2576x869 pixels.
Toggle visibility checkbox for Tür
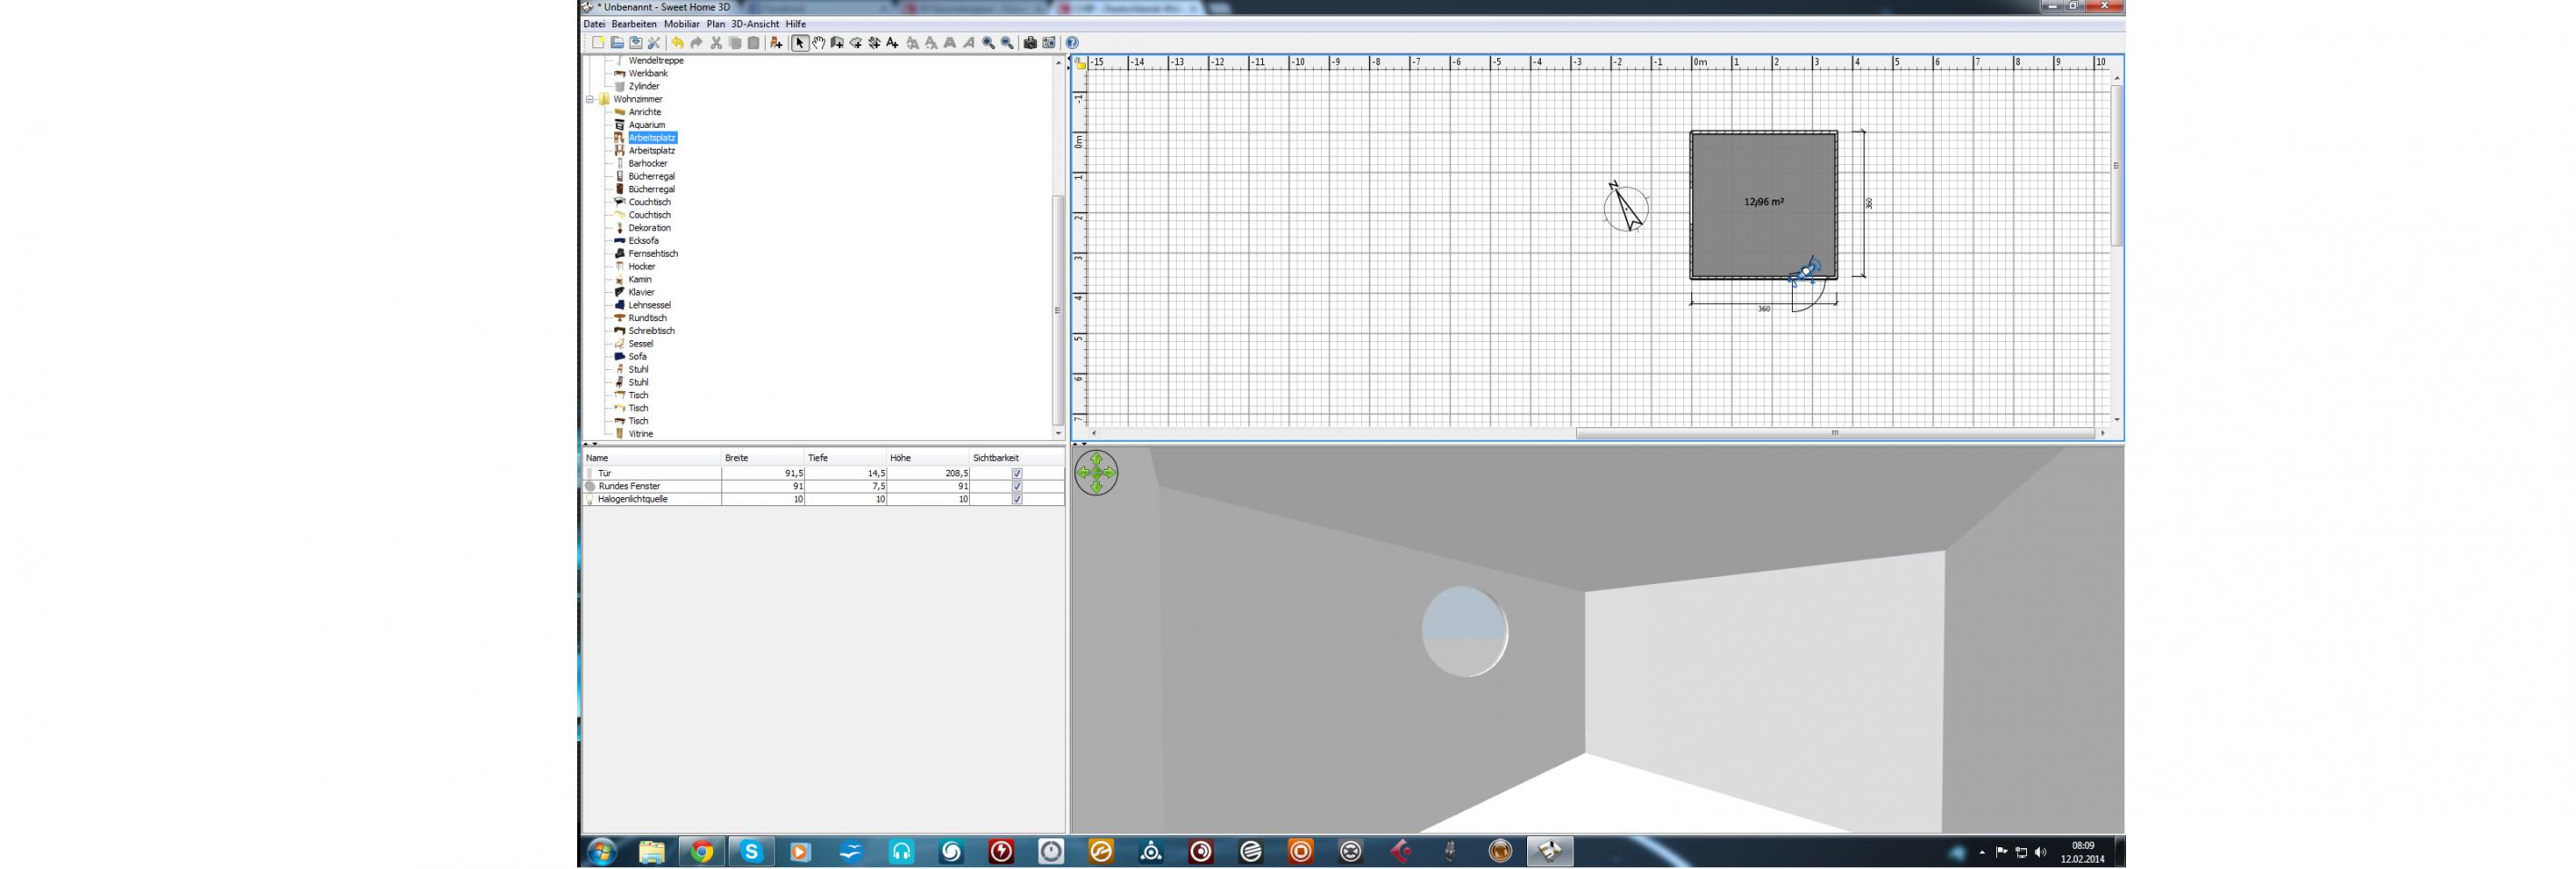pos(1017,473)
